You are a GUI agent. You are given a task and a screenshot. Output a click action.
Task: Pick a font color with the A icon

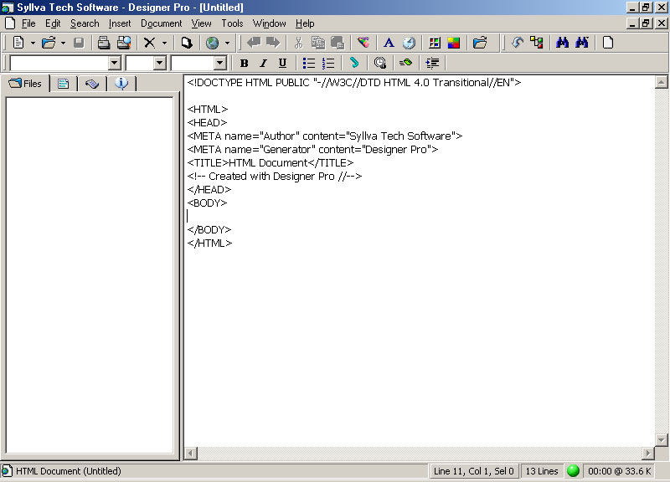(389, 41)
